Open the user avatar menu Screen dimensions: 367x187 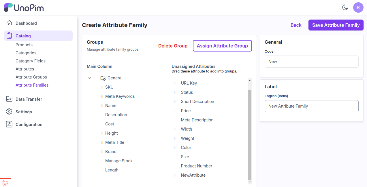[358, 7]
